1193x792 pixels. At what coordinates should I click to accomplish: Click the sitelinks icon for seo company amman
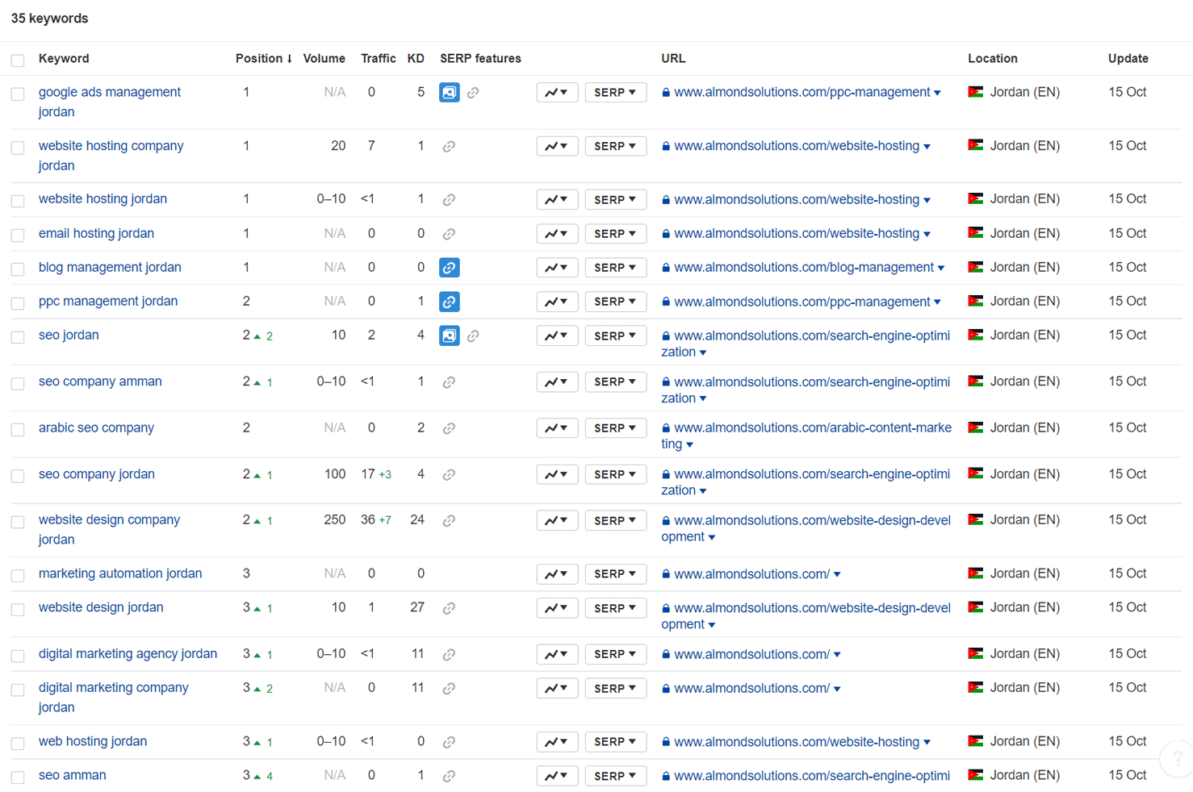pos(449,382)
